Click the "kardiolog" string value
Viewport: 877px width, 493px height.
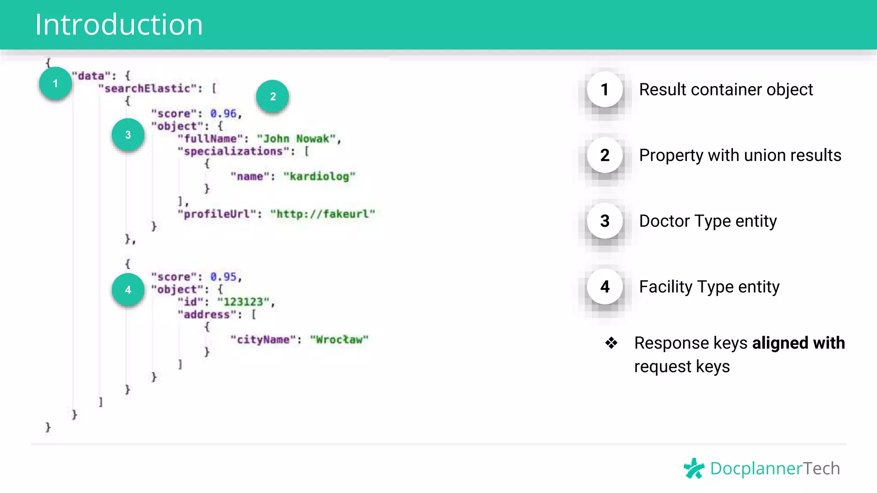pyautogui.click(x=319, y=176)
